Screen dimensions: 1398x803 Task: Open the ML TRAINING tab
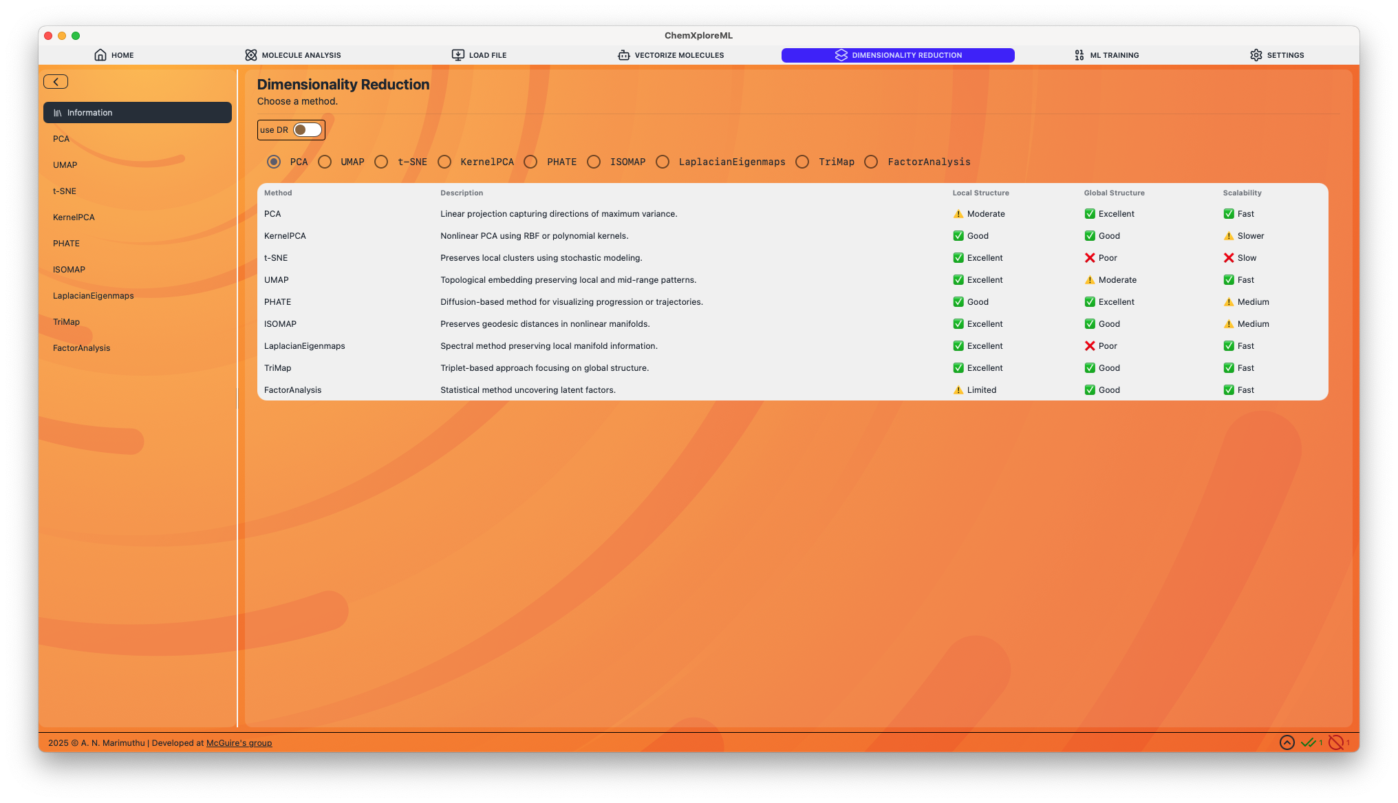[1106, 55]
